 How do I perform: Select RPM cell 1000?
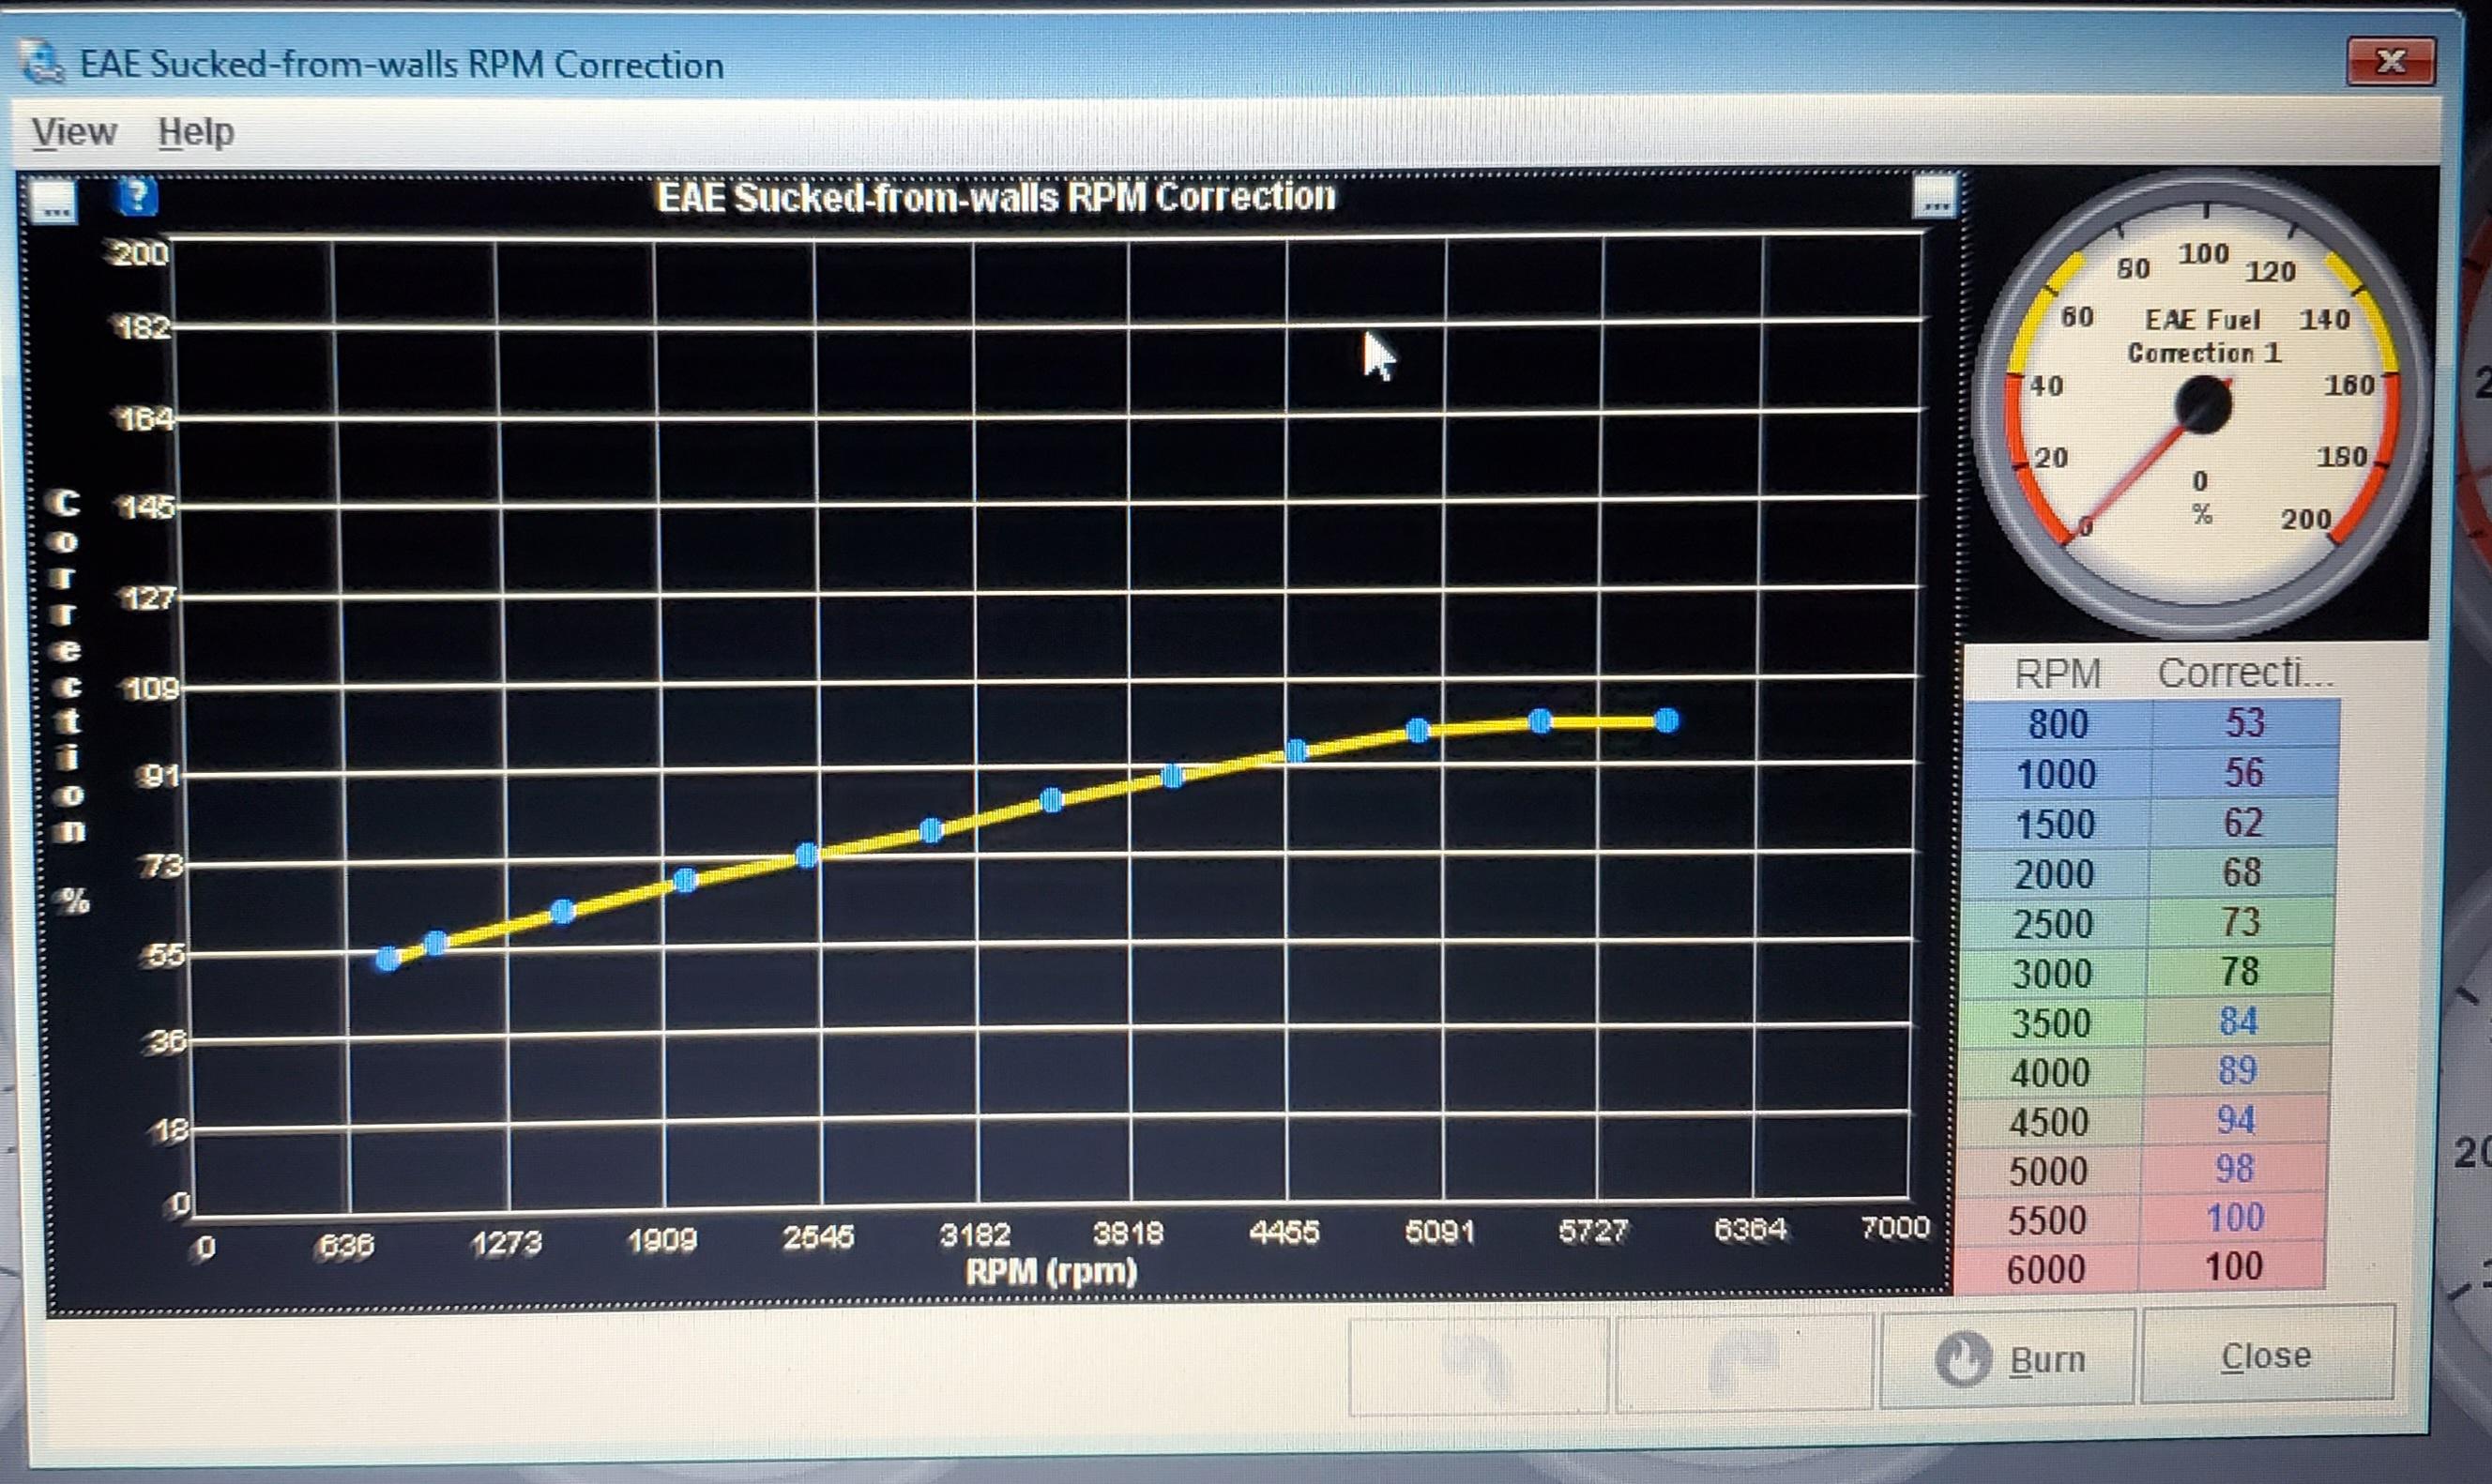click(2056, 773)
